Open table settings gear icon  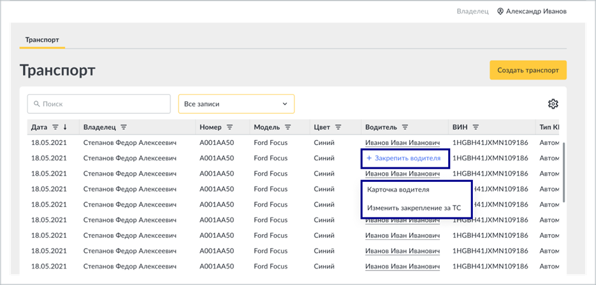pos(553,104)
